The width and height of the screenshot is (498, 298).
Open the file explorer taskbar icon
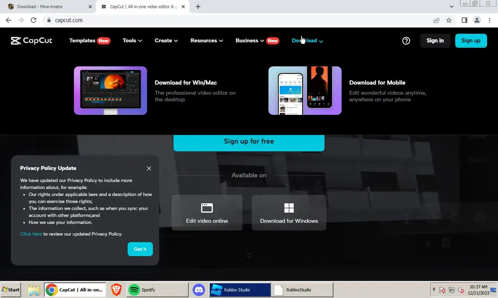(34, 289)
